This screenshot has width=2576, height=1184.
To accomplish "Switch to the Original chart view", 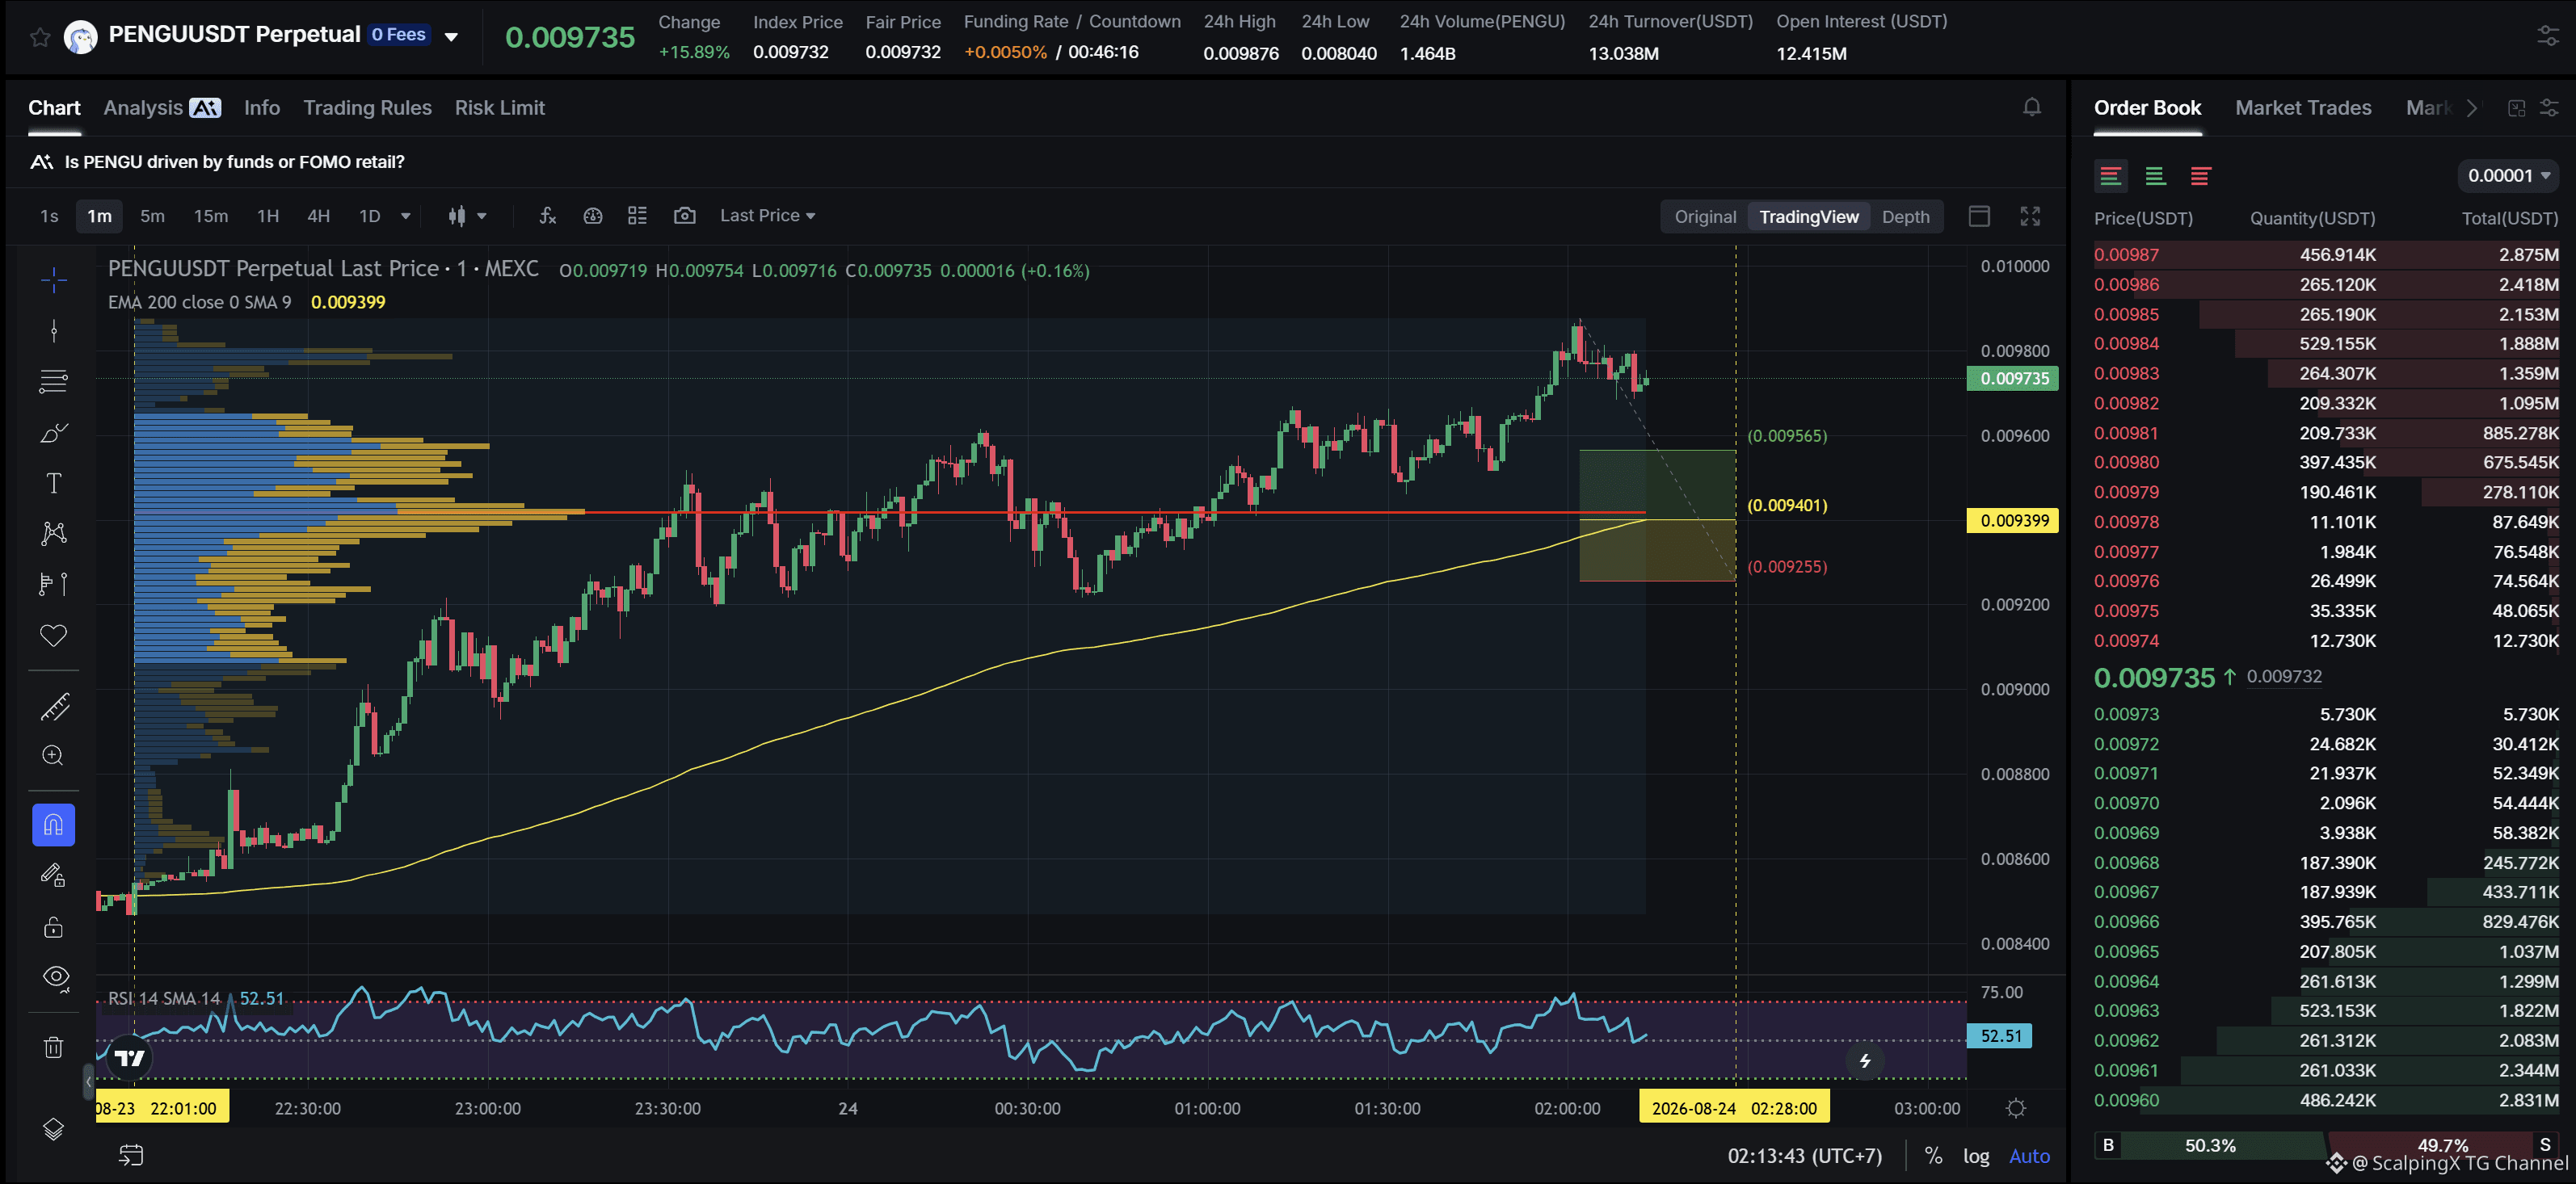I will pos(1705,216).
